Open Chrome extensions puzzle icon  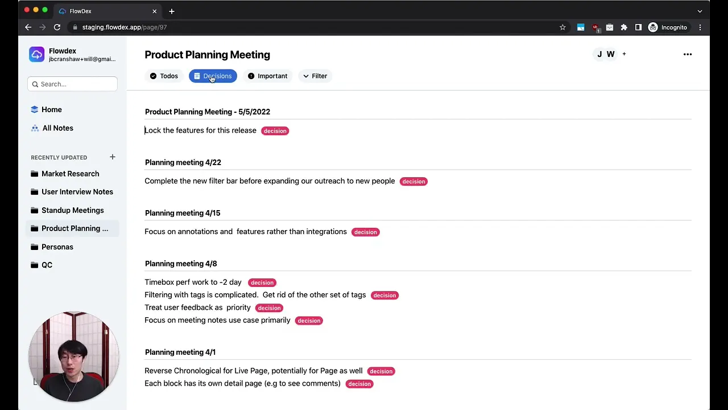click(624, 27)
